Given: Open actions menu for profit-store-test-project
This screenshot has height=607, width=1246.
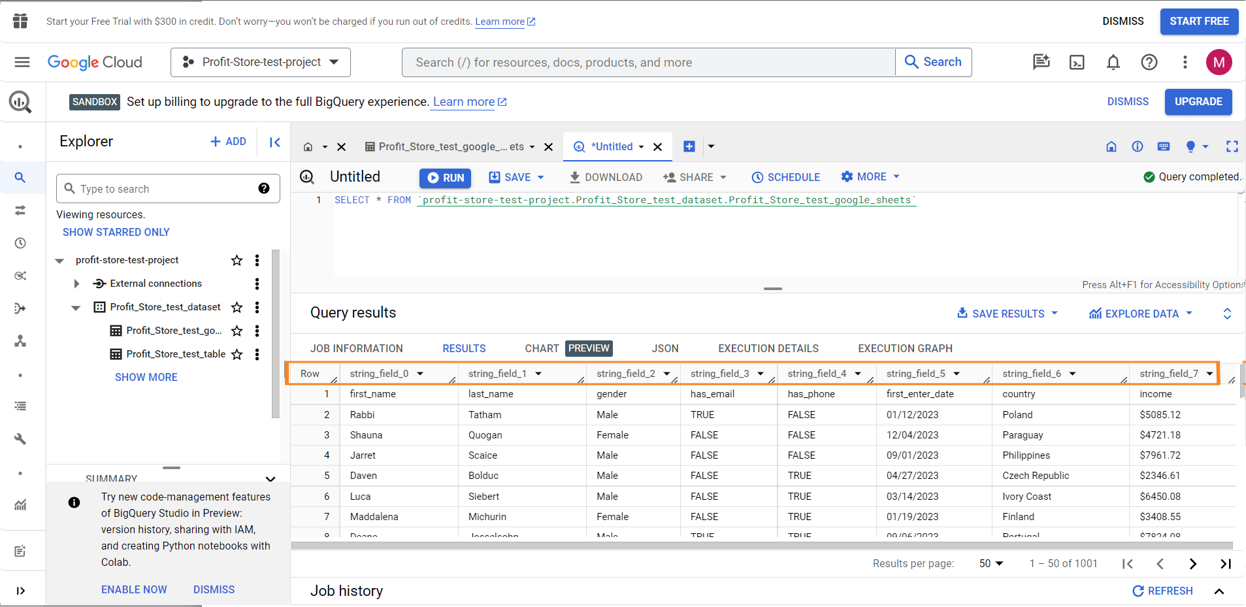Looking at the screenshot, I should [257, 260].
